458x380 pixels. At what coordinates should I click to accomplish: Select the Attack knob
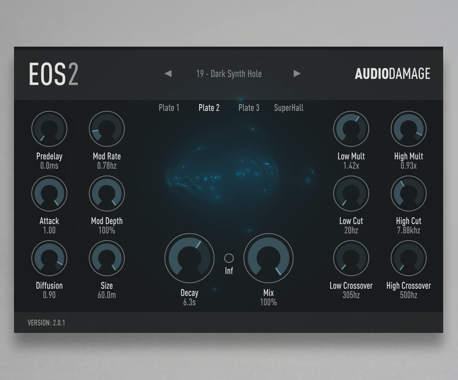click(x=49, y=193)
